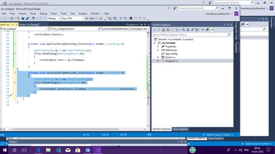The image size is (275, 154).
Task: Toggle the Preview Selected Items button
Action: tap(212, 30)
